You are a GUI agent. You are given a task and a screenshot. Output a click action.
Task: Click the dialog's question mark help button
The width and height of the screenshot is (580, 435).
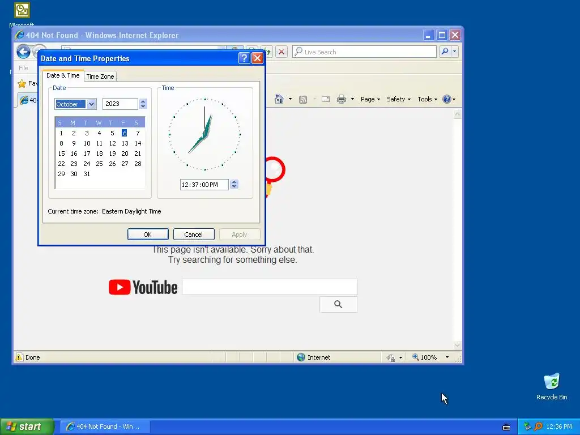(x=244, y=58)
